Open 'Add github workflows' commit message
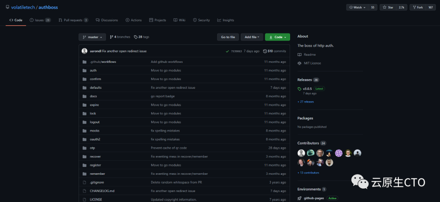The image size is (440, 202). (167, 62)
